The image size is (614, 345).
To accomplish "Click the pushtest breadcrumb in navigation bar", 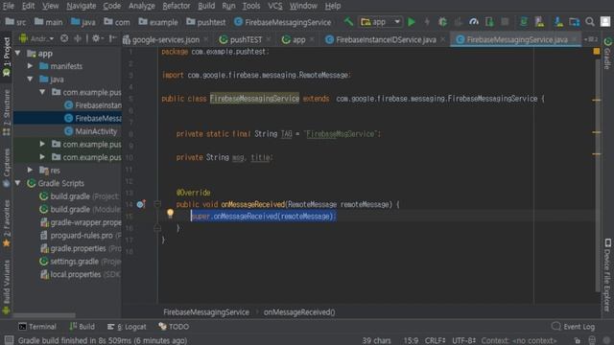I will (206, 22).
